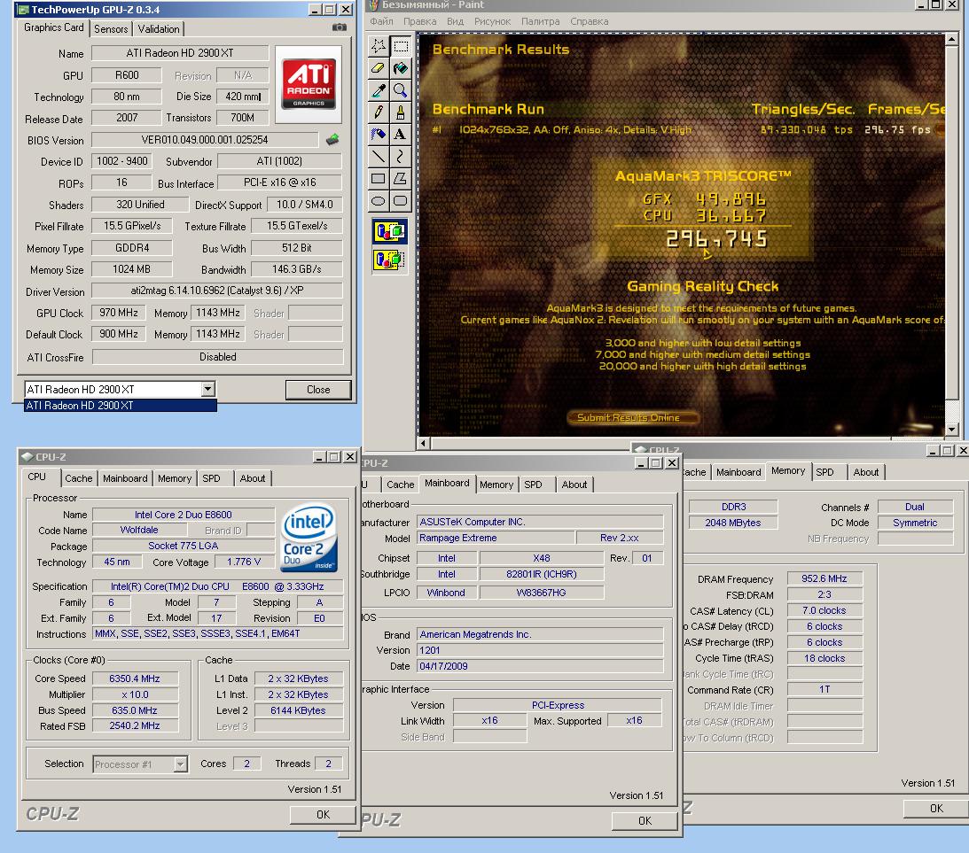Open the Правка menu in Paint
The height and width of the screenshot is (853, 969).
pos(419,21)
